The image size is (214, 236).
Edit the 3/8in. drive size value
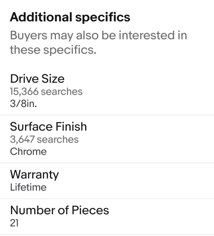pos(23,104)
